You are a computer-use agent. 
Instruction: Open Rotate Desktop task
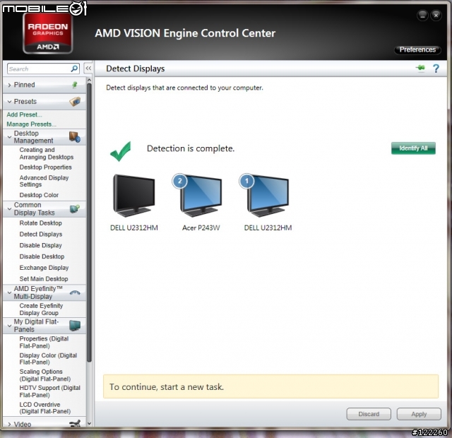41,223
